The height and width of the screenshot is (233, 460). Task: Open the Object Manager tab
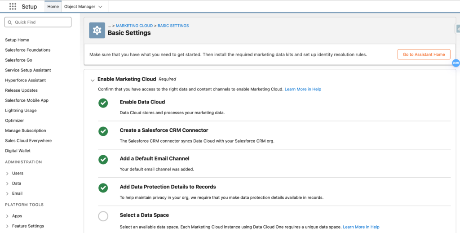pyautogui.click(x=80, y=7)
